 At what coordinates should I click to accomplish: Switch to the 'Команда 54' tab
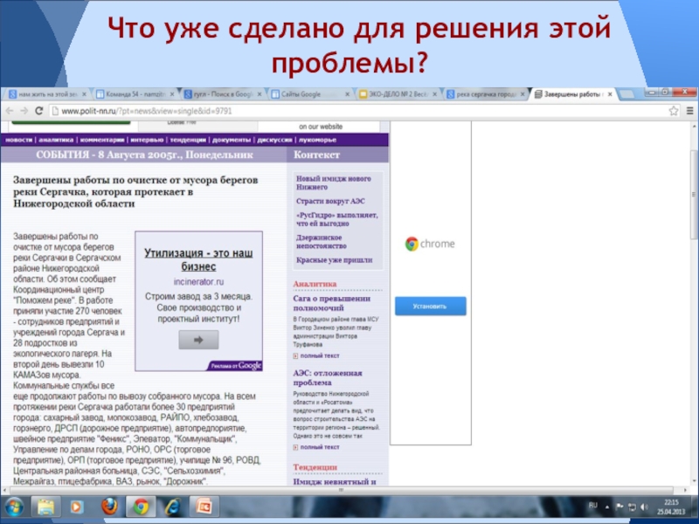pos(133,94)
